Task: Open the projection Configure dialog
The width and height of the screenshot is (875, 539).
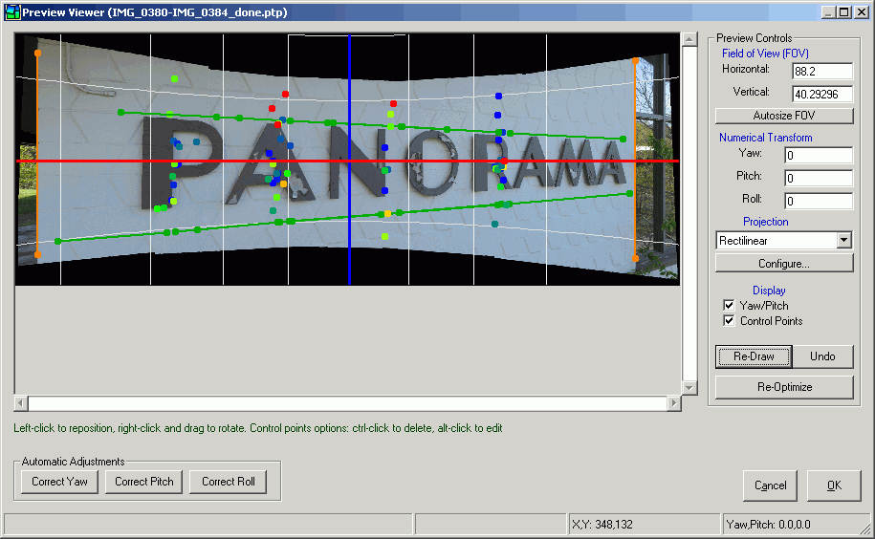Action: pos(784,263)
